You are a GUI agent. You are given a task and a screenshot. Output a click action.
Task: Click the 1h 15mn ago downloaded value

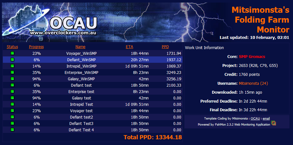250,92
